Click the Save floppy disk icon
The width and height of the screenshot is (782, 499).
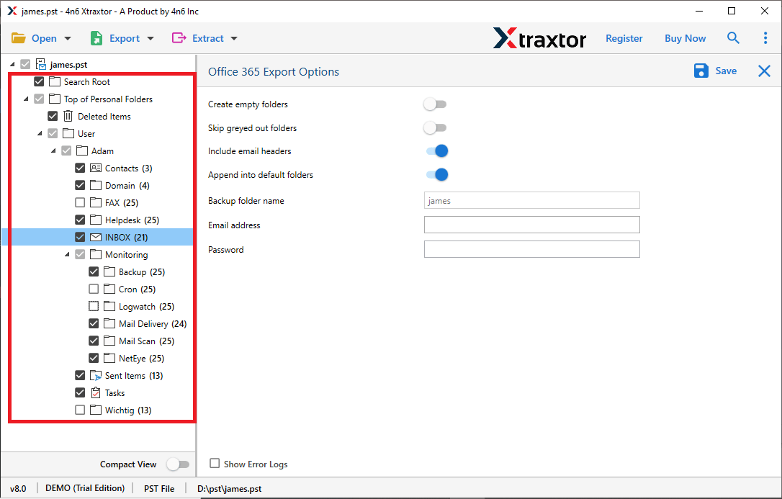701,71
